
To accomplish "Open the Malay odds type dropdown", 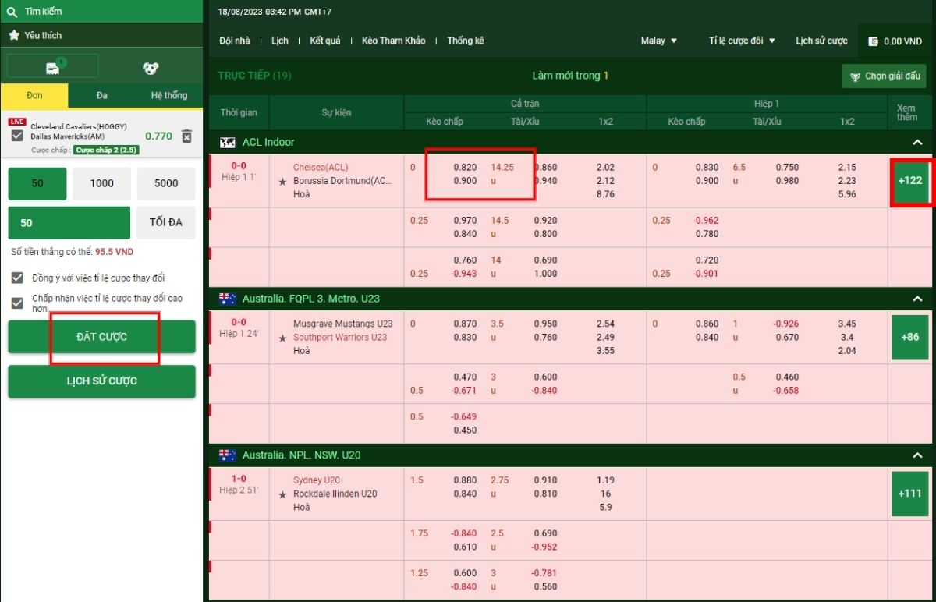I will [659, 41].
